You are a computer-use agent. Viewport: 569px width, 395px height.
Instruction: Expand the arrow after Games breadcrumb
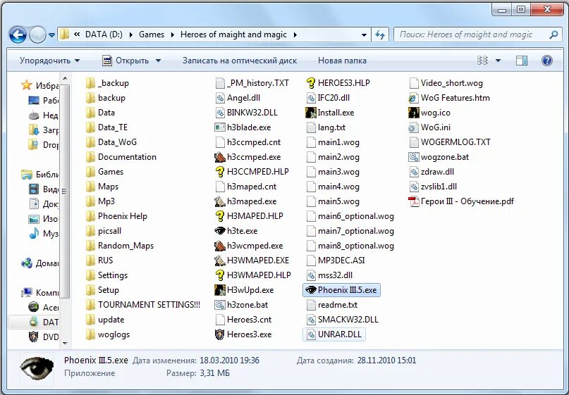click(172, 35)
